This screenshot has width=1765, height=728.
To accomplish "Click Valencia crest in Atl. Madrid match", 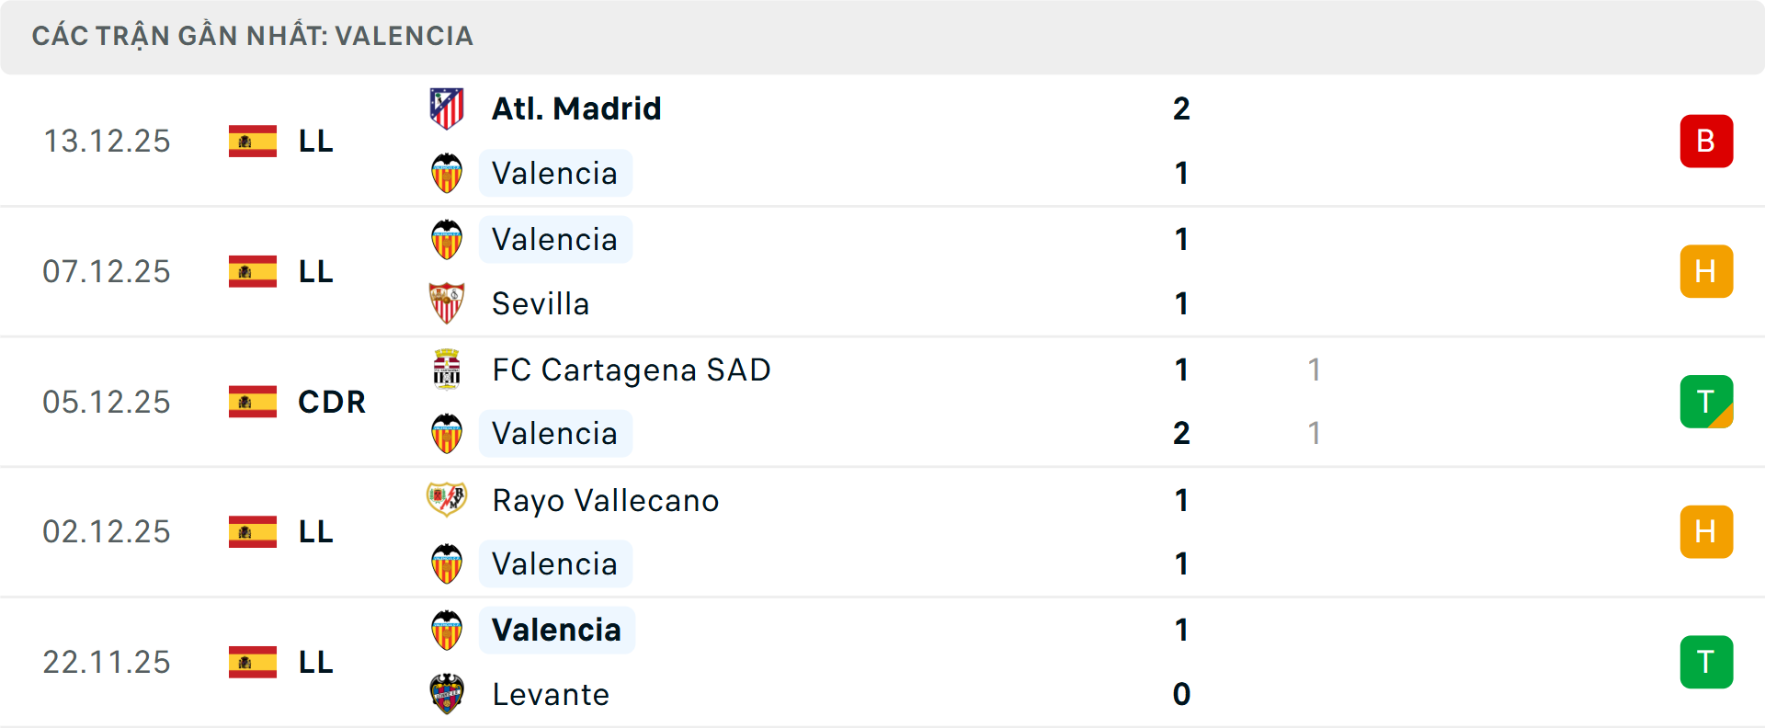I will coord(447,173).
